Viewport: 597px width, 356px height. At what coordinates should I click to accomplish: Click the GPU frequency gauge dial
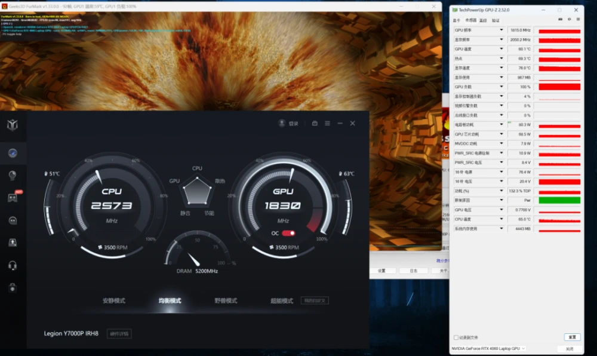(x=283, y=205)
